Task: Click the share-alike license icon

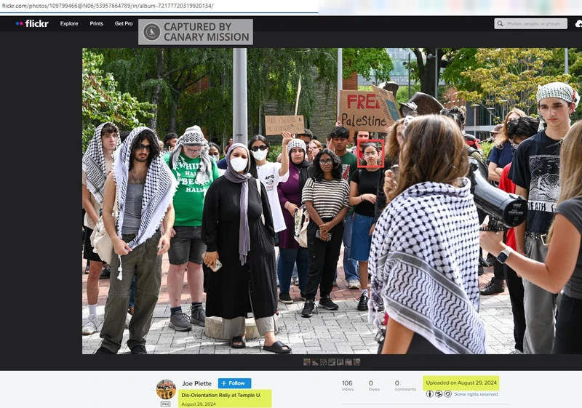Action: 447,393
